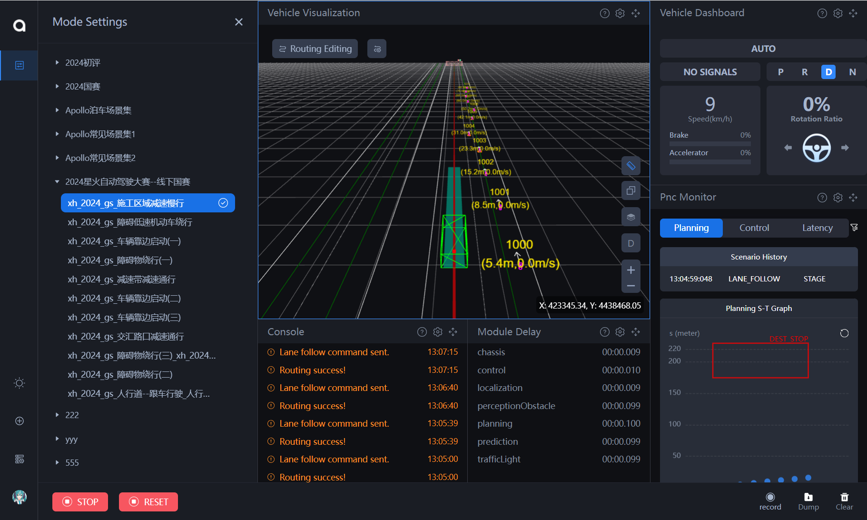The image size is (867, 520).
Task: Click the copy icon in visualization
Action: tap(631, 190)
